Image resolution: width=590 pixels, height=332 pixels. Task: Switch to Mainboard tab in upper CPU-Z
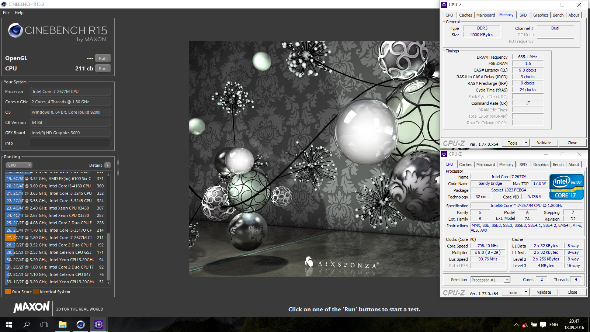coord(486,15)
